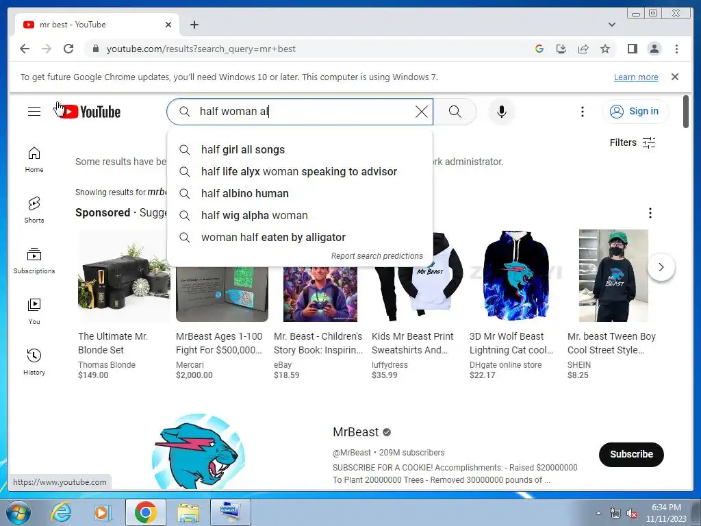
Task: Select suggestion woman half eaten by alligator
Action: pyautogui.click(x=300, y=237)
